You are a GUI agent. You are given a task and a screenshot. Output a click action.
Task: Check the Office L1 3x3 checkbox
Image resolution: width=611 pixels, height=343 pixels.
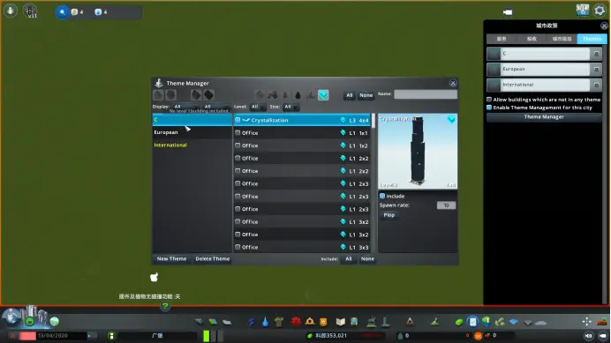click(238, 247)
